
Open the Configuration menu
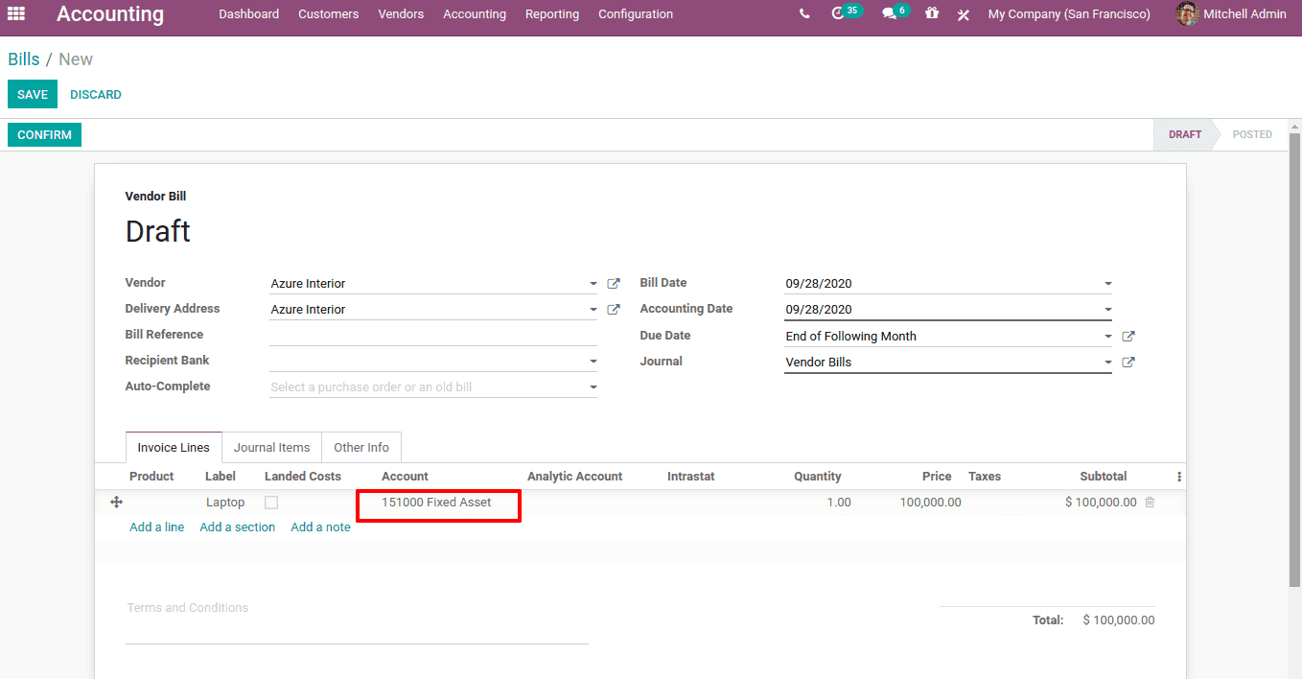click(x=636, y=14)
